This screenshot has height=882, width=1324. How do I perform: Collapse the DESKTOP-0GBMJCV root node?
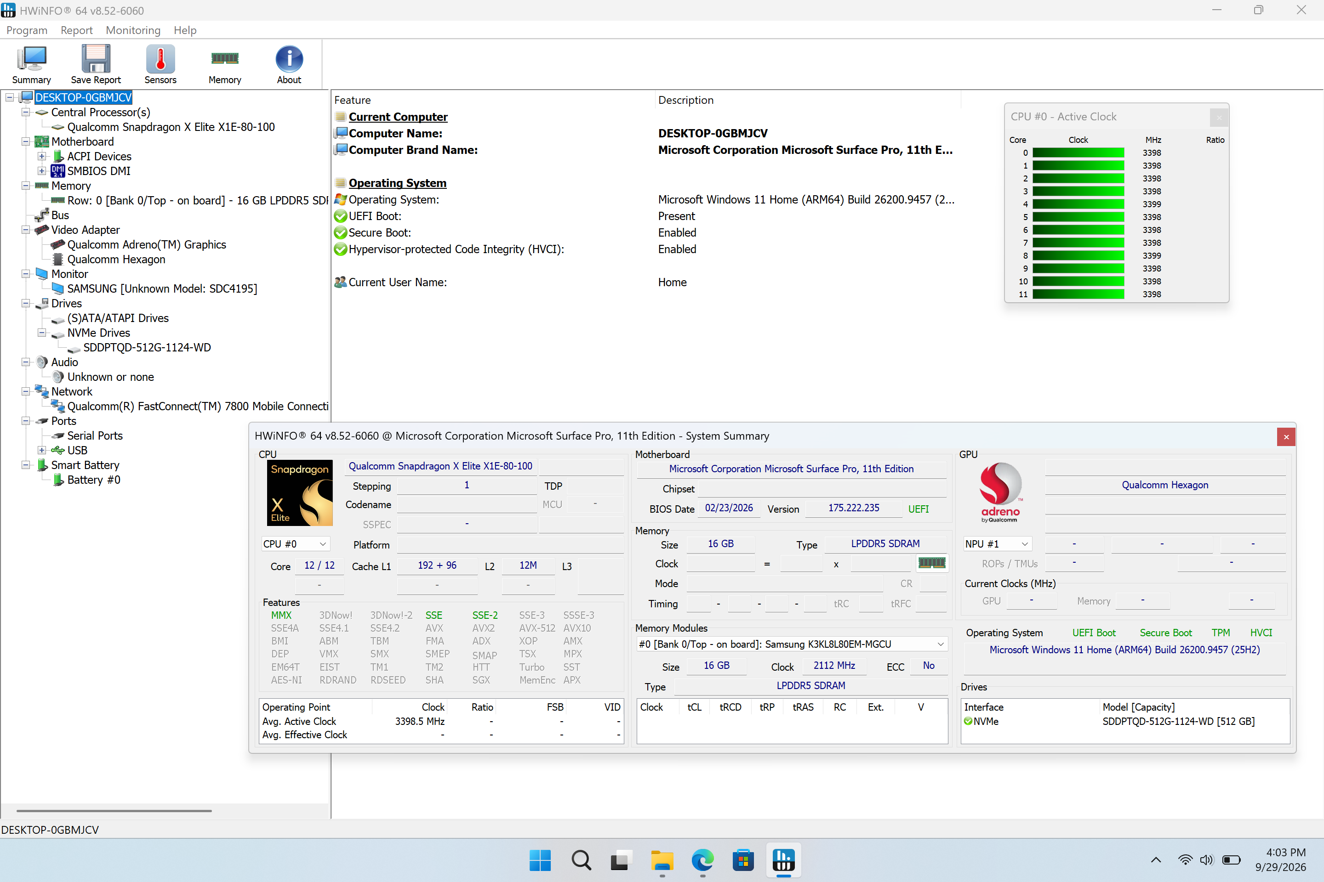coord(10,97)
